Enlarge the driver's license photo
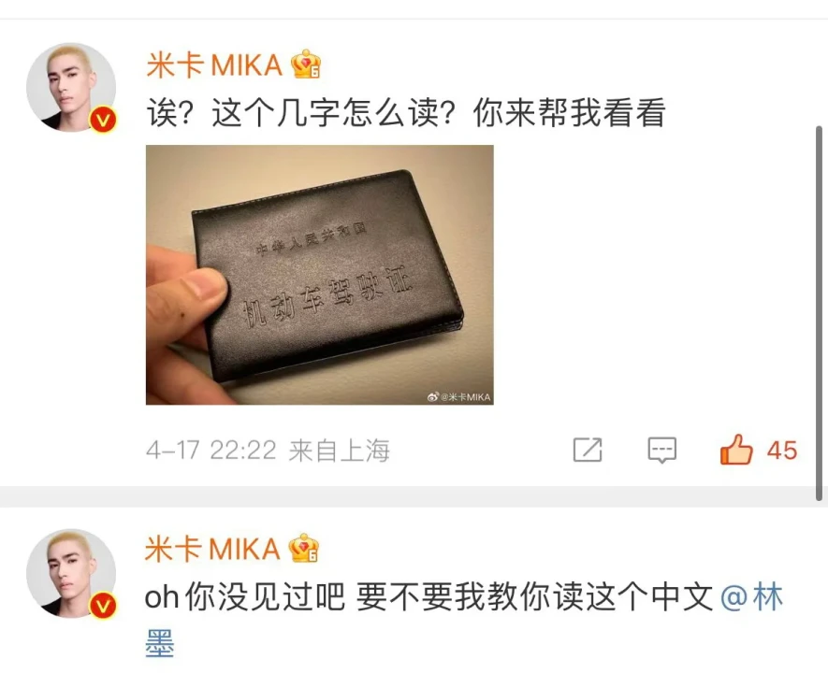The height and width of the screenshot is (673, 828). (319, 275)
